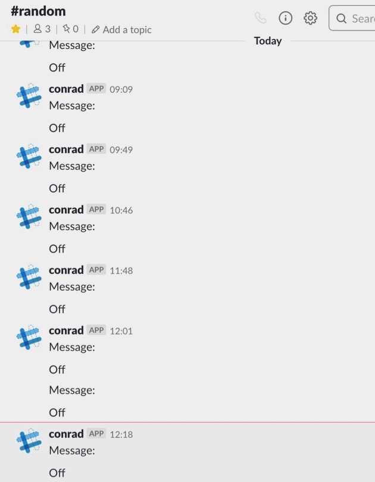Click the 12:18 message timestamp
This screenshot has height=482, width=375.
pos(121,434)
